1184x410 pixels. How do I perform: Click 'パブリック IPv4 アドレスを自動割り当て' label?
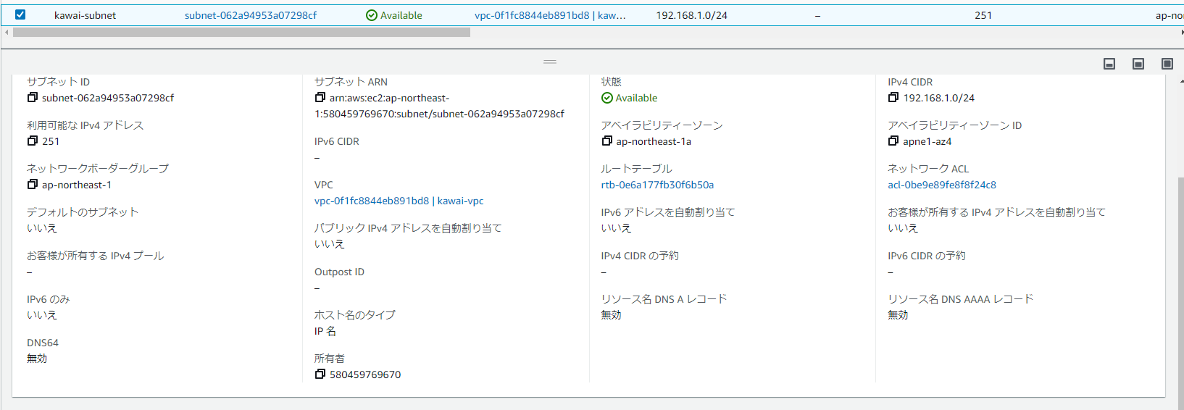(x=408, y=228)
